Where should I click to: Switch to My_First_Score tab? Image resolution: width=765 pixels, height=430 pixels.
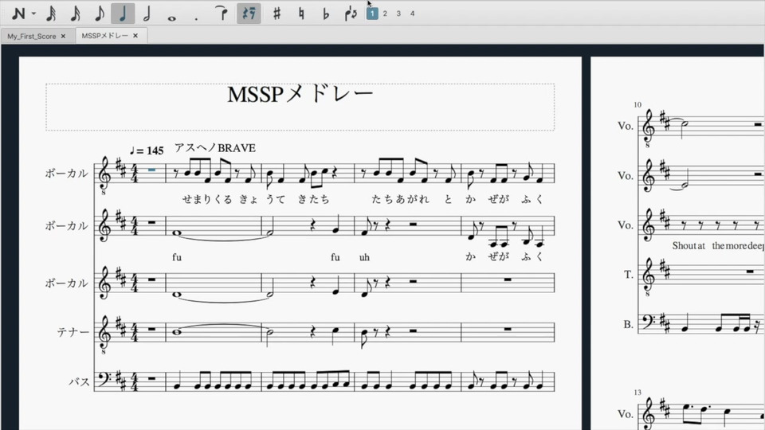coord(32,36)
